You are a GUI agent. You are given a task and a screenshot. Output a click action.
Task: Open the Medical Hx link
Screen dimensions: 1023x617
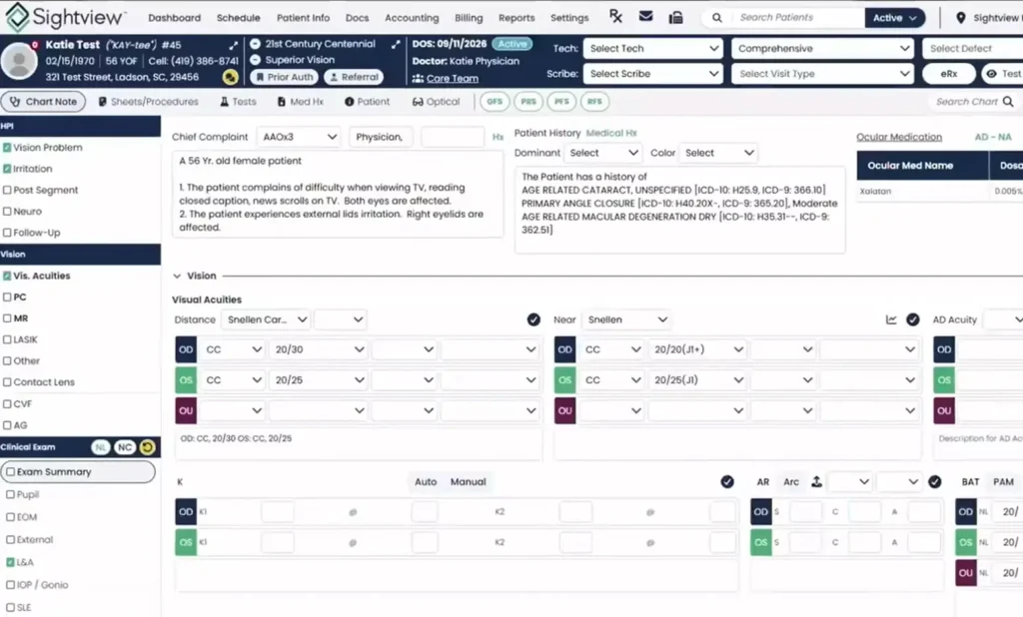pyautogui.click(x=611, y=133)
